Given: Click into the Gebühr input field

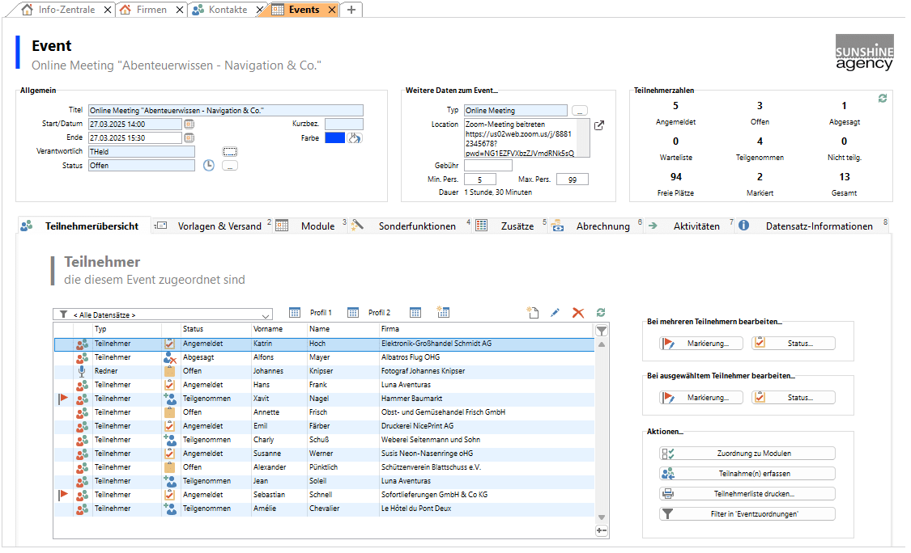Looking at the screenshot, I should click(487, 166).
